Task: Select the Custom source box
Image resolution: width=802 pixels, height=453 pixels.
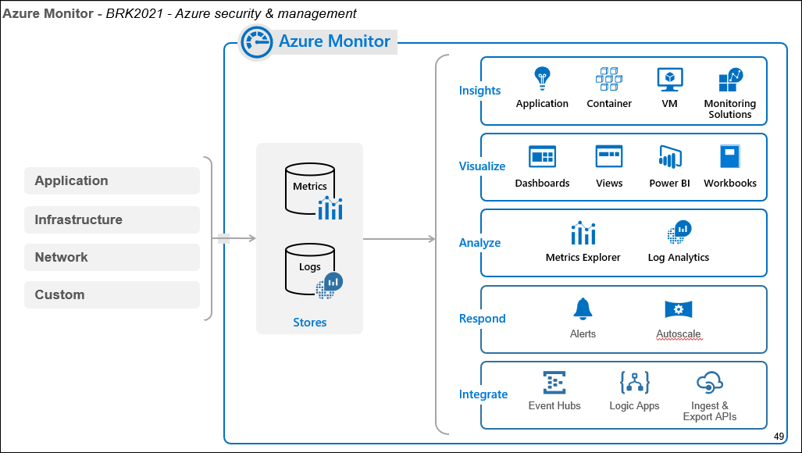Action: click(112, 294)
